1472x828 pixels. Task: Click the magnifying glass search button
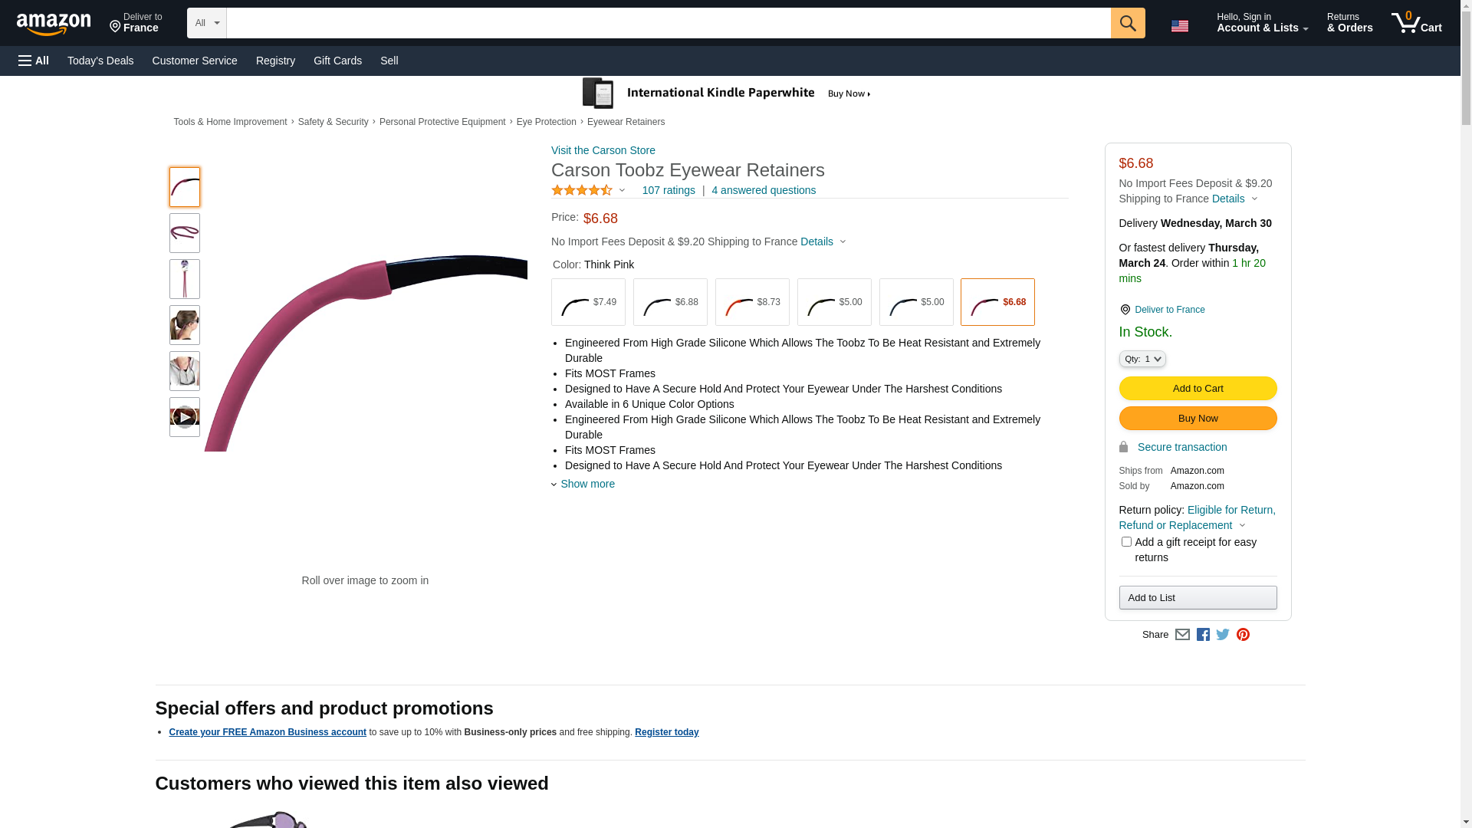1127,23
